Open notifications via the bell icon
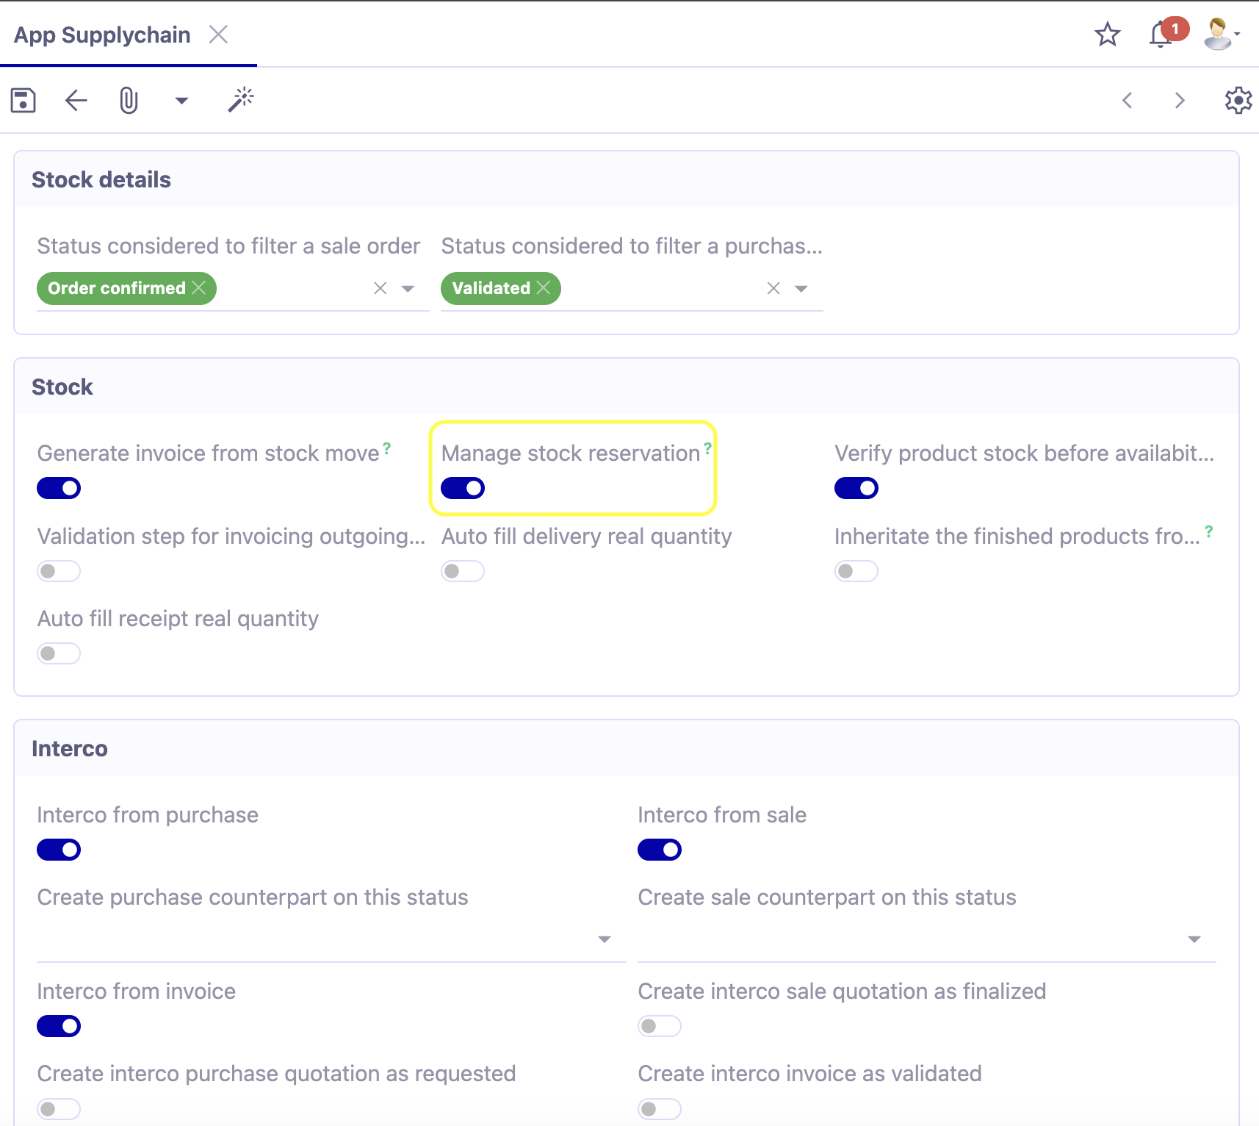The height and width of the screenshot is (1126, 1259). 1160,34
